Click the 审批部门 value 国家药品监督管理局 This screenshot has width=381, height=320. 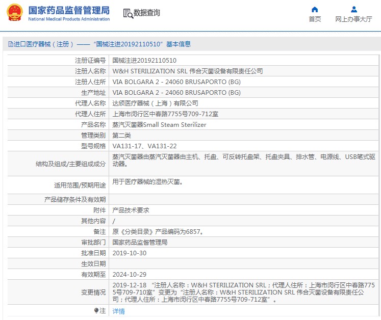(x=140, y=243)
